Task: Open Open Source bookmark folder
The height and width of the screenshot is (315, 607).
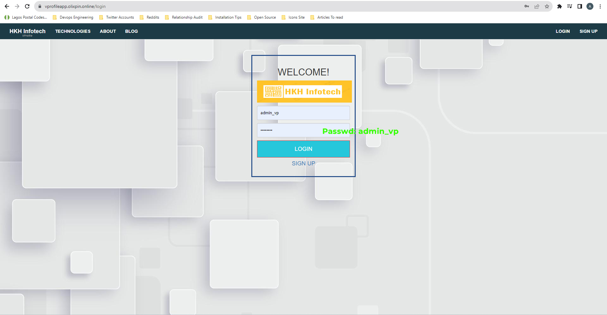Action: (261, 17)
